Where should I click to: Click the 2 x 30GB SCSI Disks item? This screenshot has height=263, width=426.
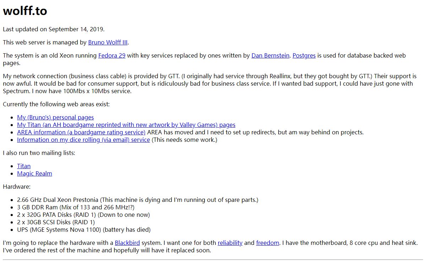[56, 222]
